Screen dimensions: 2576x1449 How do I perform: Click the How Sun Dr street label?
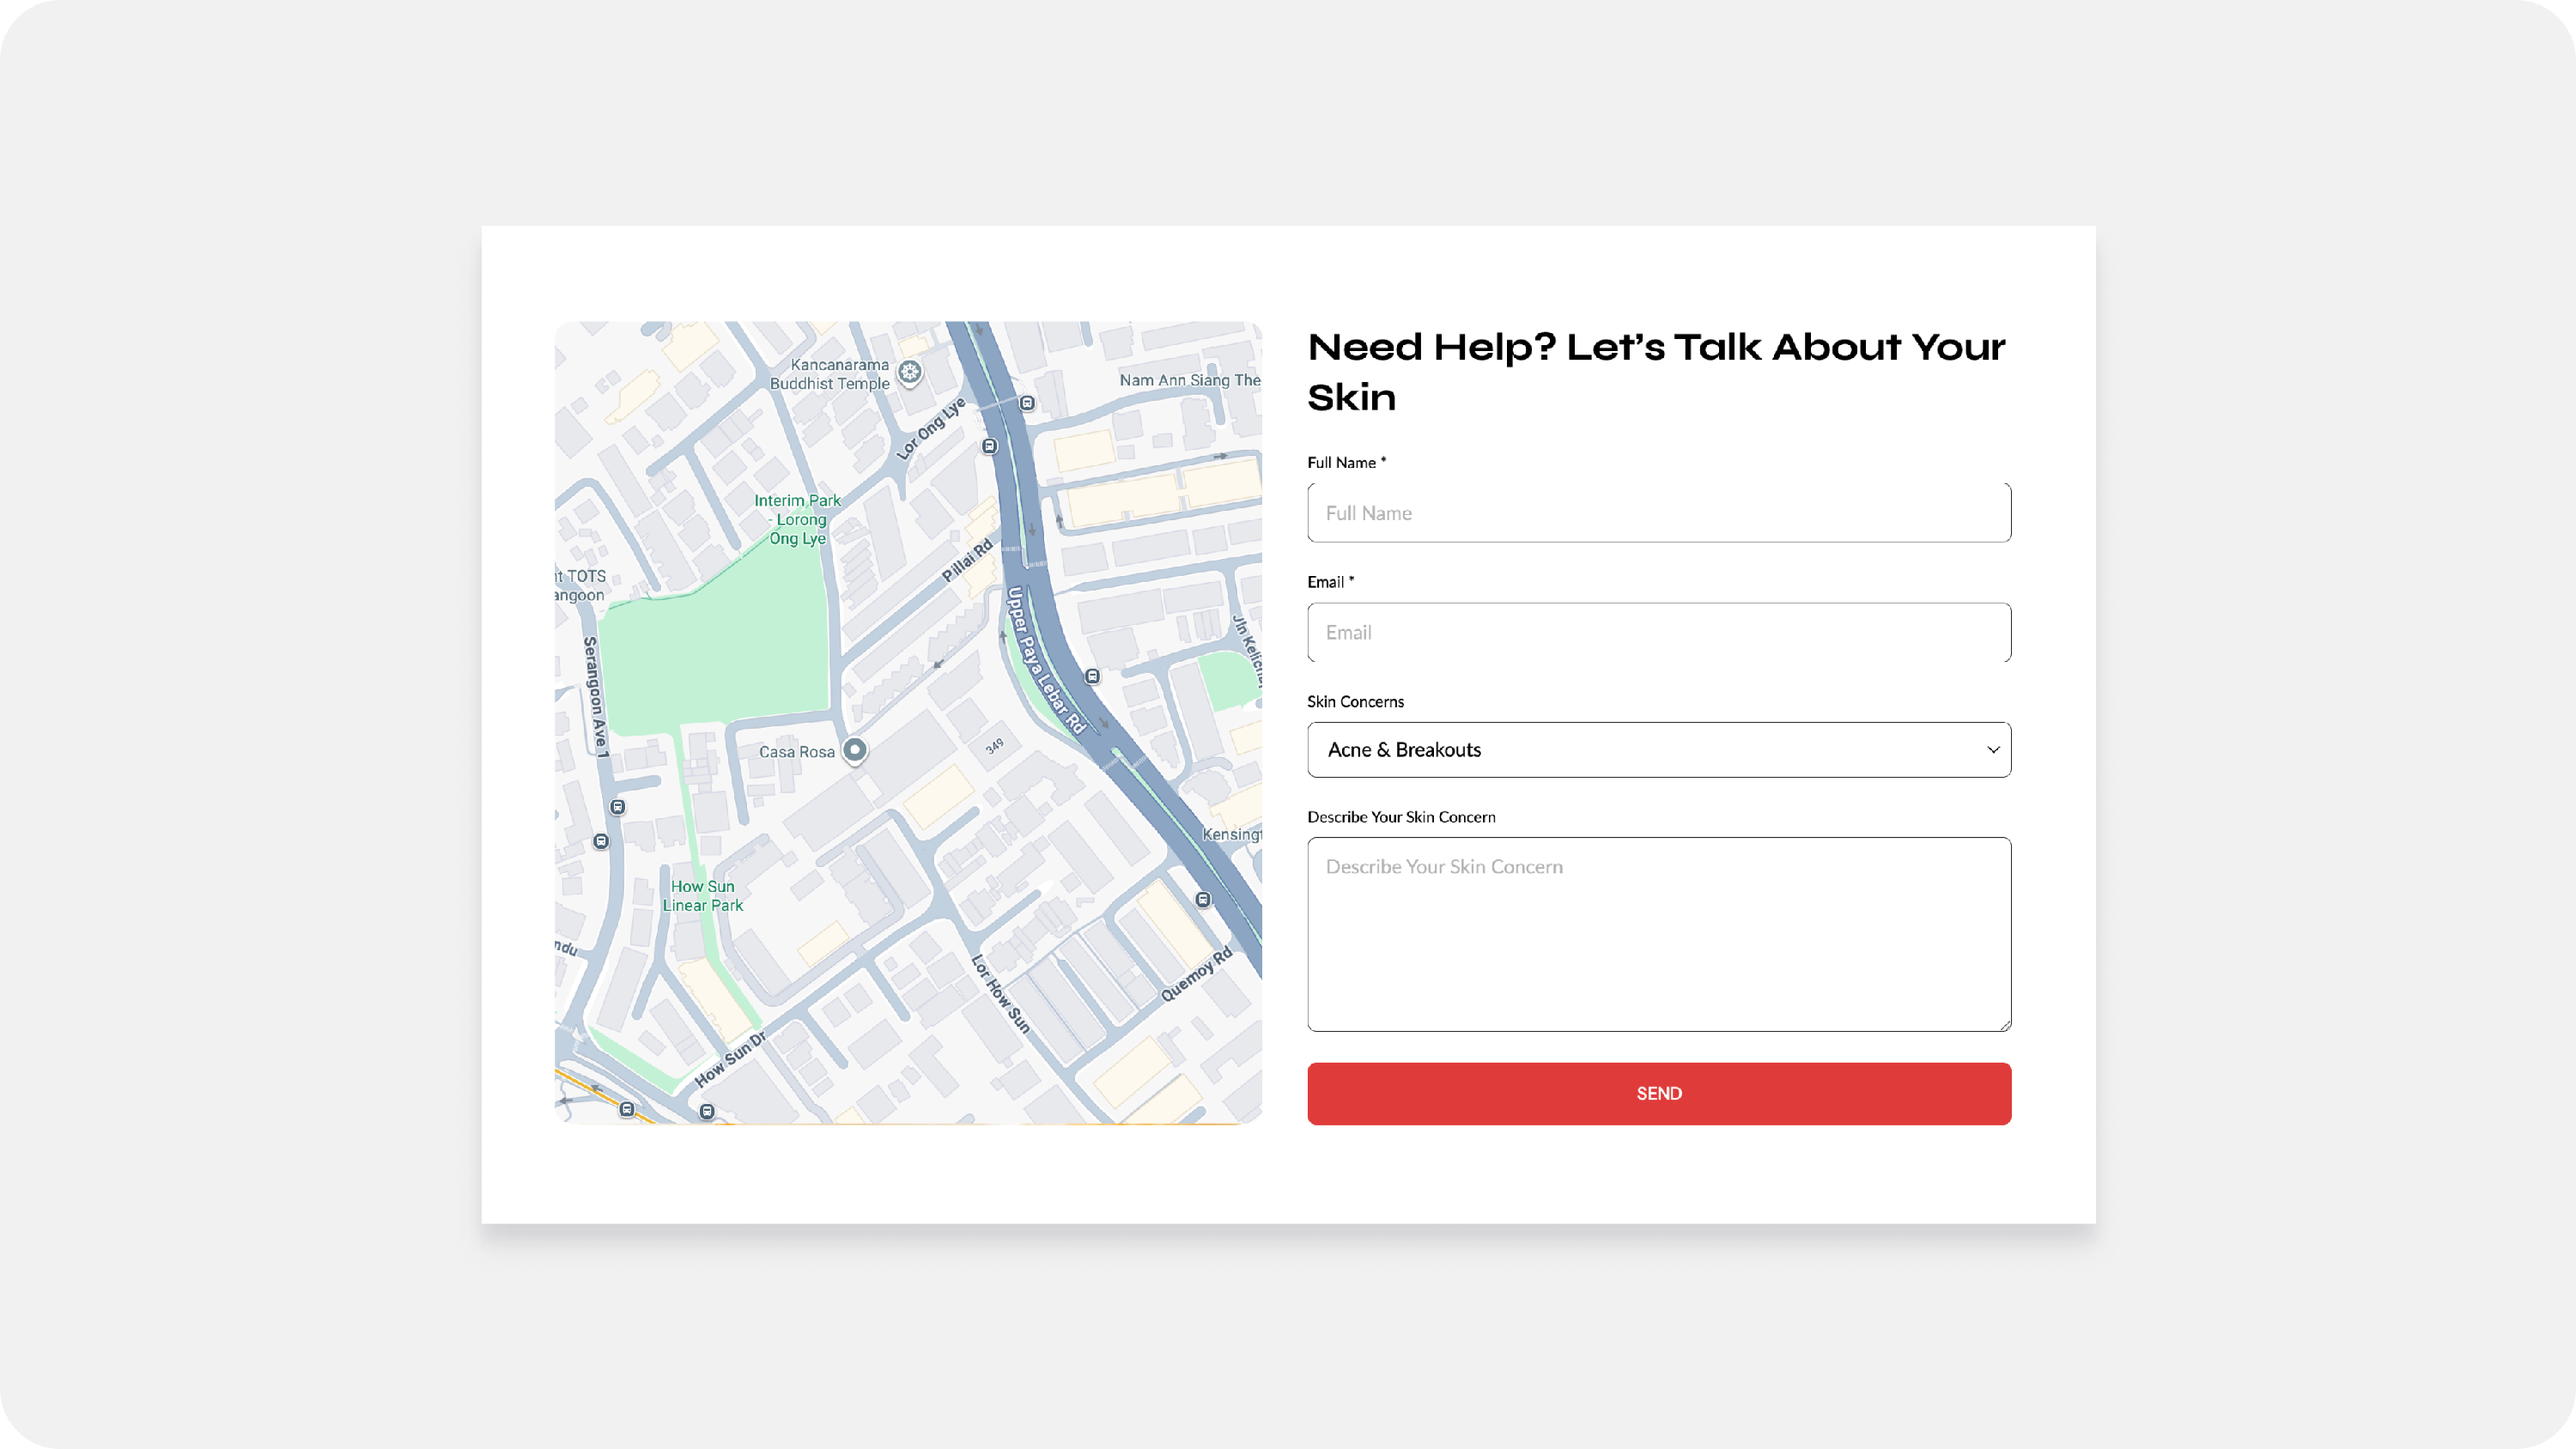pos(730,1060)
